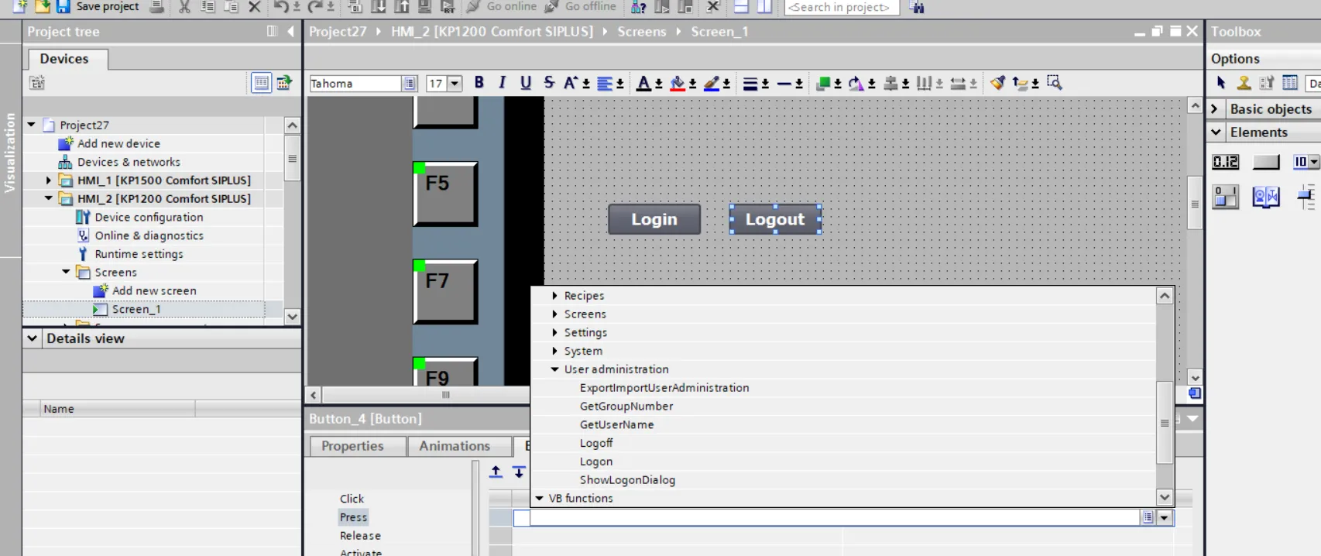Click the fill background color bucket icon
1321x556 pixels.
(678, 83)
